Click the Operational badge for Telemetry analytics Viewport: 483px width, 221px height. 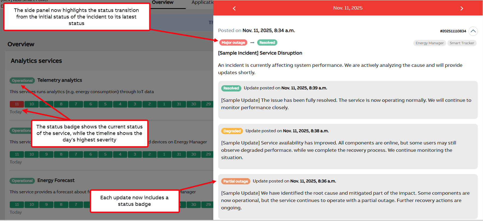pyautogui.click(x=22, y=81)
